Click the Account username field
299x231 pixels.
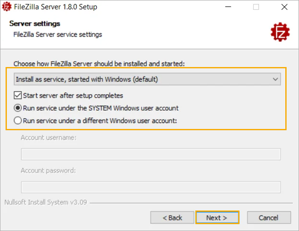coord(151,155)
